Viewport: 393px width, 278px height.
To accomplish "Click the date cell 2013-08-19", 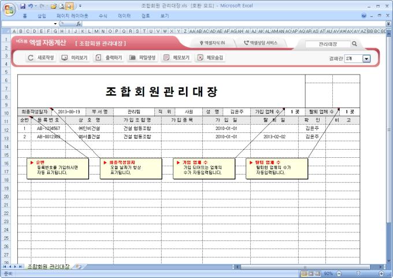I will (x=69, y=112).
